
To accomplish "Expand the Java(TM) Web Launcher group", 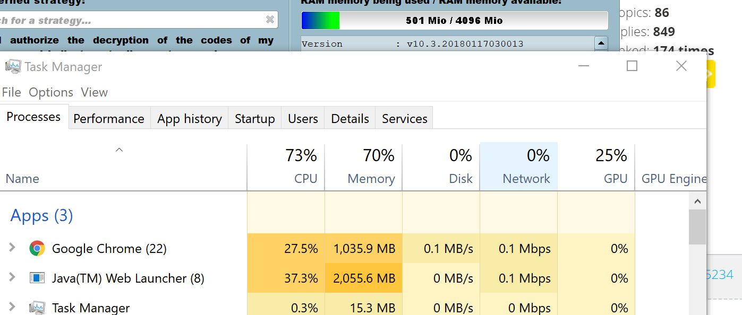I will tap(12, 278).
